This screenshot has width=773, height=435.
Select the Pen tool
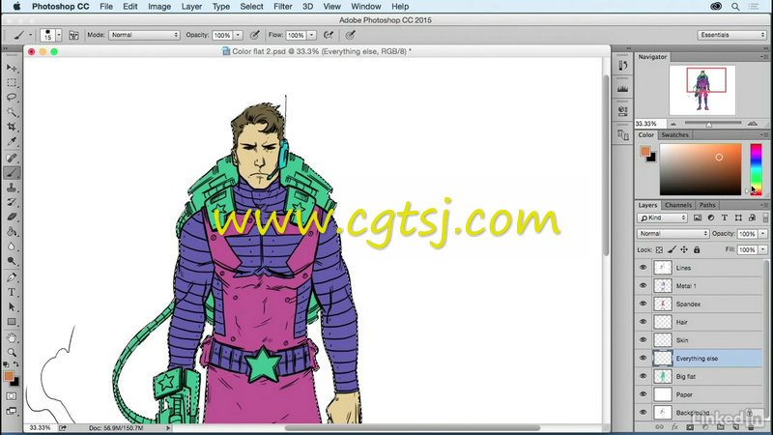click(x=12, y=277)
